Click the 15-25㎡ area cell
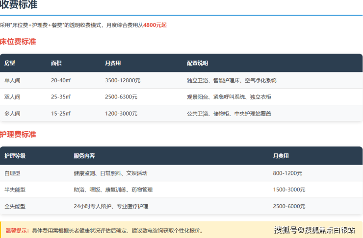The image size is (363, 238). 61,114
